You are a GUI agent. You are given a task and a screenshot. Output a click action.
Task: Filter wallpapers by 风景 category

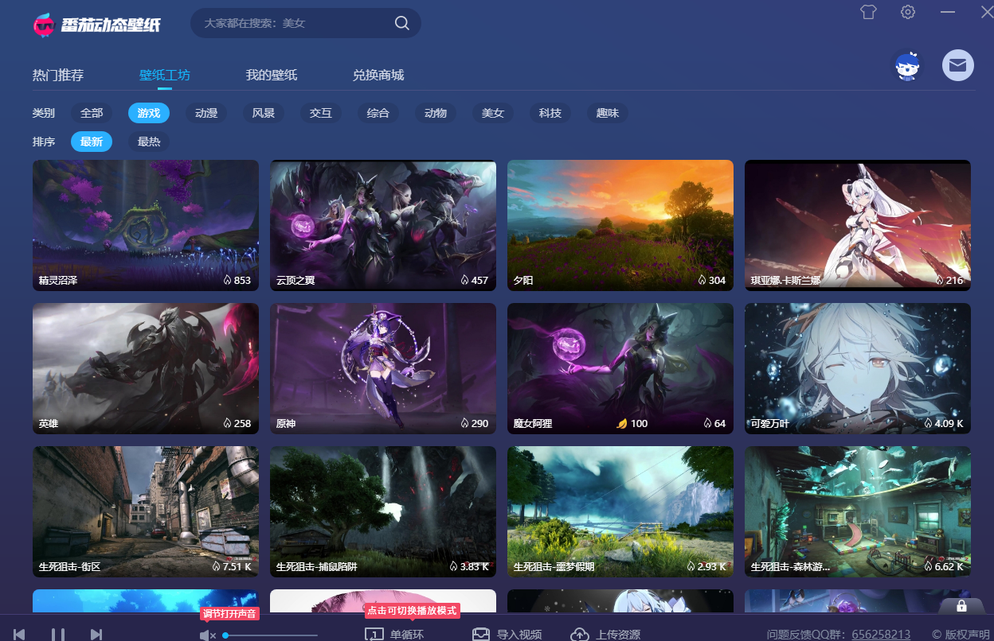coord(264,113)
